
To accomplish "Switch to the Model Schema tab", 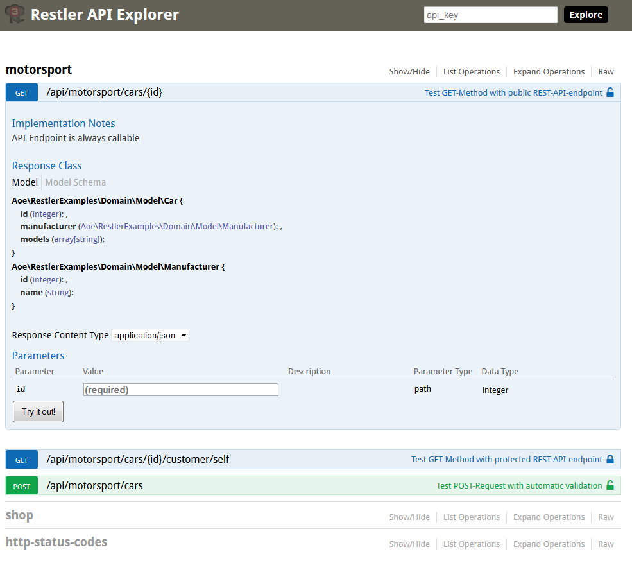I will click(x=75, y=182).
